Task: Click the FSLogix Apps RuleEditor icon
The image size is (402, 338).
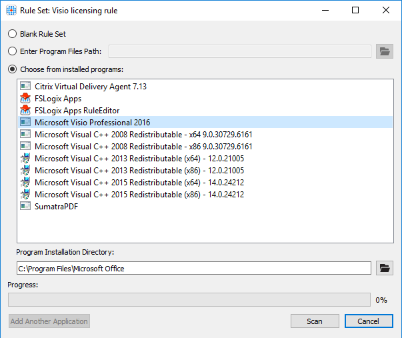Action: (25, 111)
